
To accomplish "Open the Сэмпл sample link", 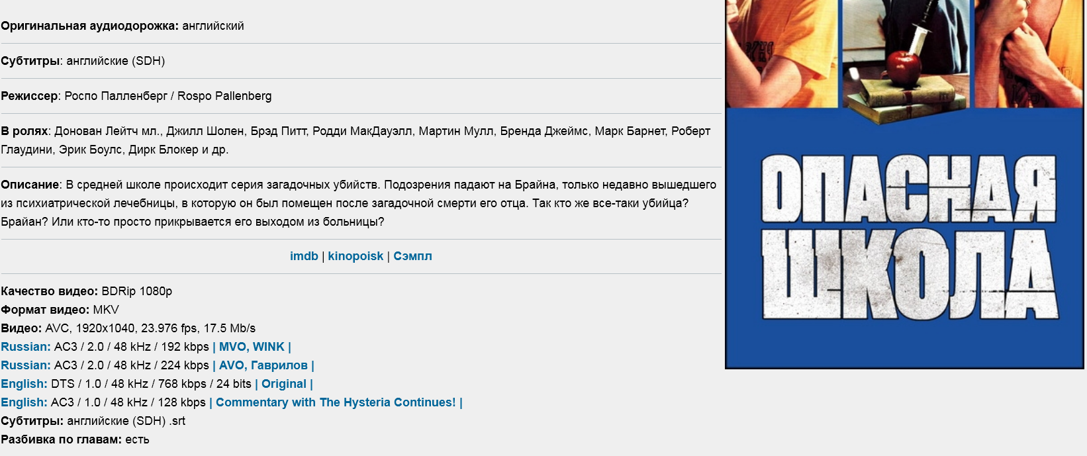I will (x=412, y=256).
